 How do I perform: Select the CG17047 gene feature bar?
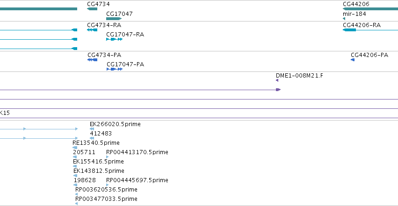[114, 19]
